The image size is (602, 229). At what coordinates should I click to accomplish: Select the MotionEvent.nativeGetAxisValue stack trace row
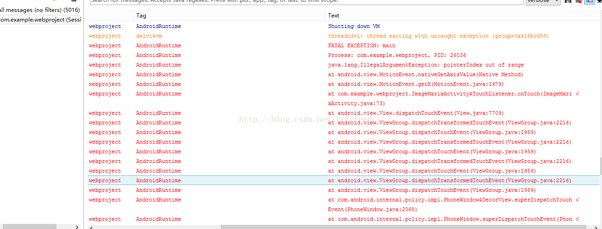point(344,74)
